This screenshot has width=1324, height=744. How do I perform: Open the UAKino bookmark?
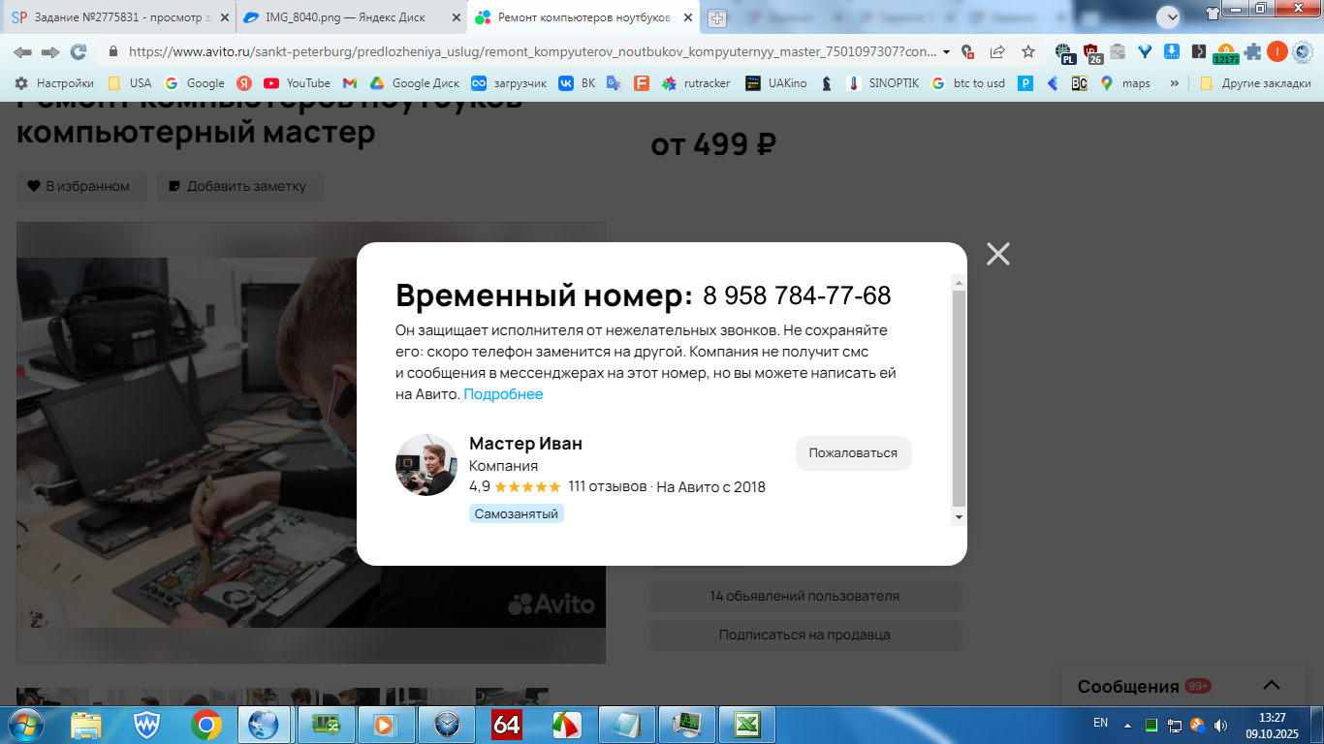776,83
